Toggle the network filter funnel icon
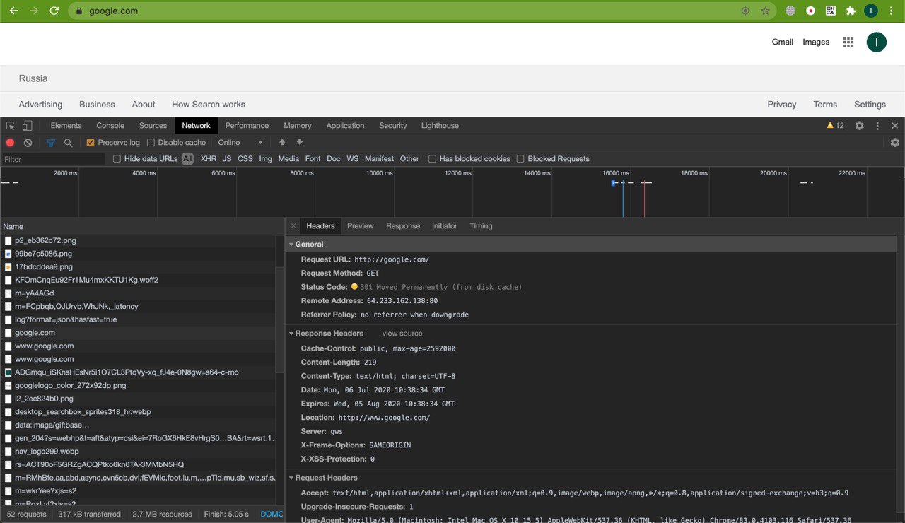The height and width of the screenshot is (523, 905). click(x=51, y=143)
